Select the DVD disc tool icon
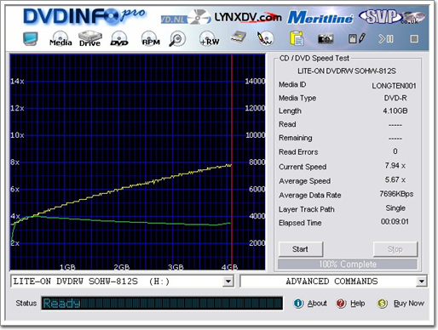The image size is (438, 330). click(x=119, y=39)
